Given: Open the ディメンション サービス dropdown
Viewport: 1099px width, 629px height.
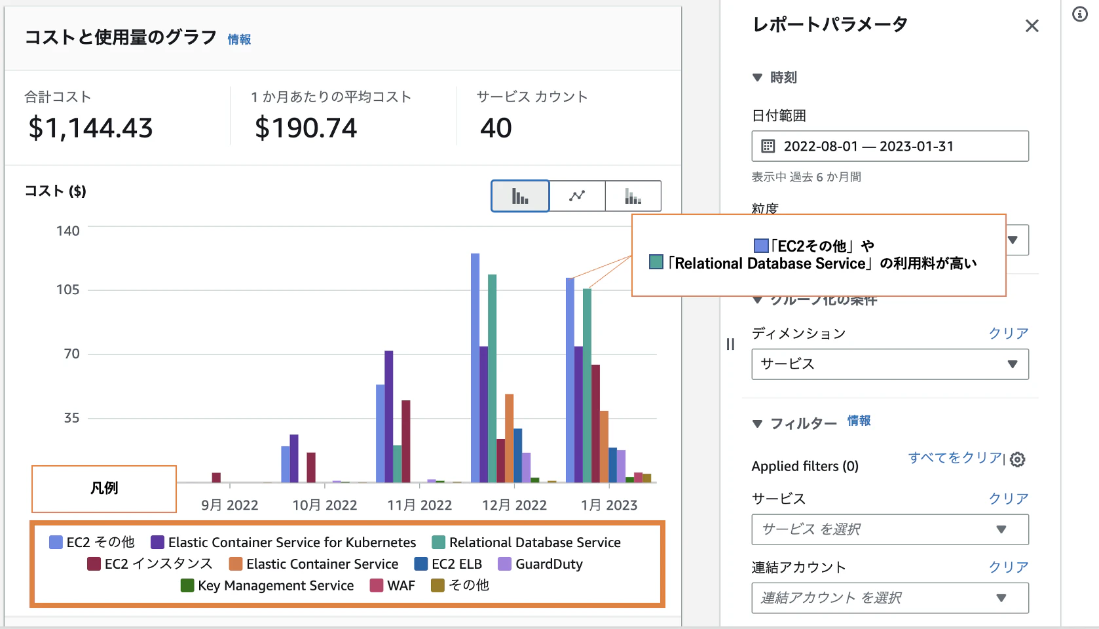Looking at the screenshot, I should (x=890, y=364).
